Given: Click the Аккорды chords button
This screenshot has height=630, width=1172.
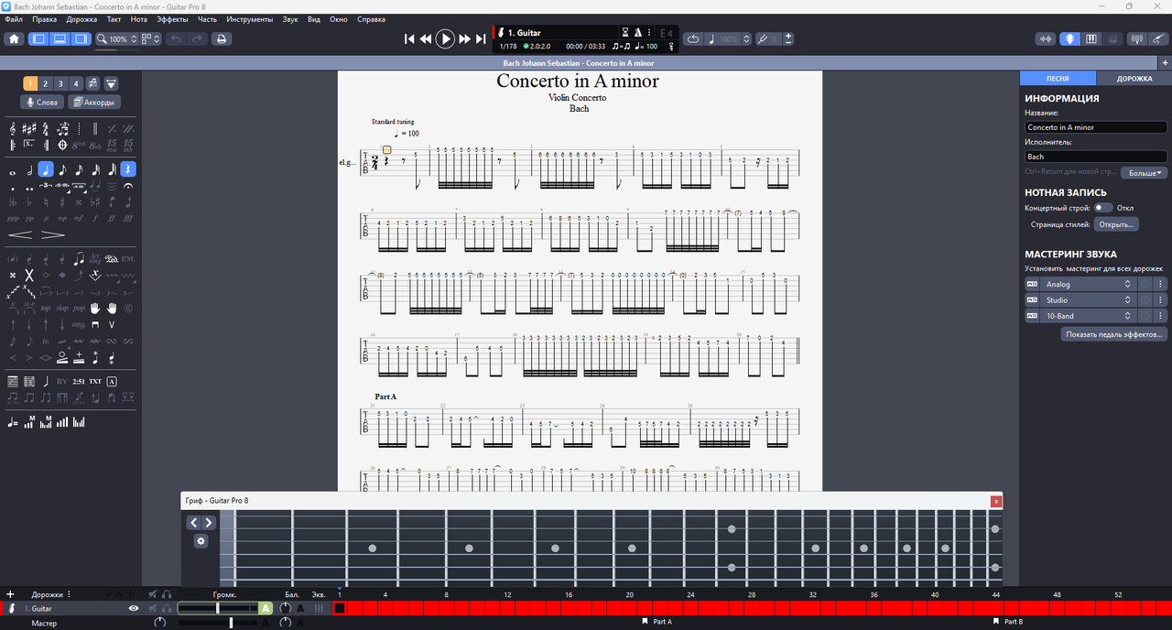Looking at the screenshot, I should (x=94, y=103).
